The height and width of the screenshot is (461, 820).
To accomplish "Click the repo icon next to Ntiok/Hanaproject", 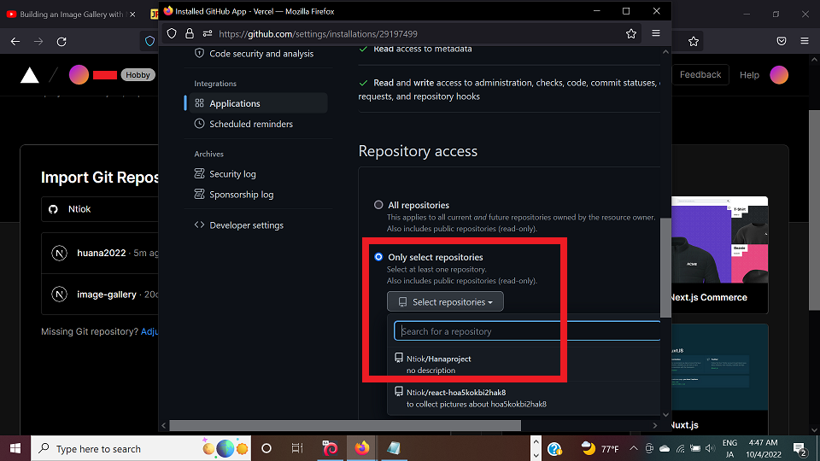I will pyautogui.click(x=399, y=358).
